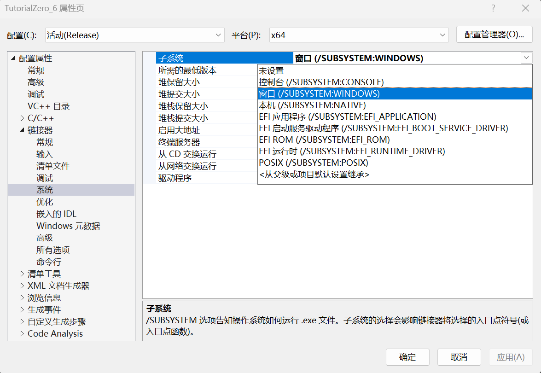
Task: Select 系统 under 链接器
Action: [45, 190]
